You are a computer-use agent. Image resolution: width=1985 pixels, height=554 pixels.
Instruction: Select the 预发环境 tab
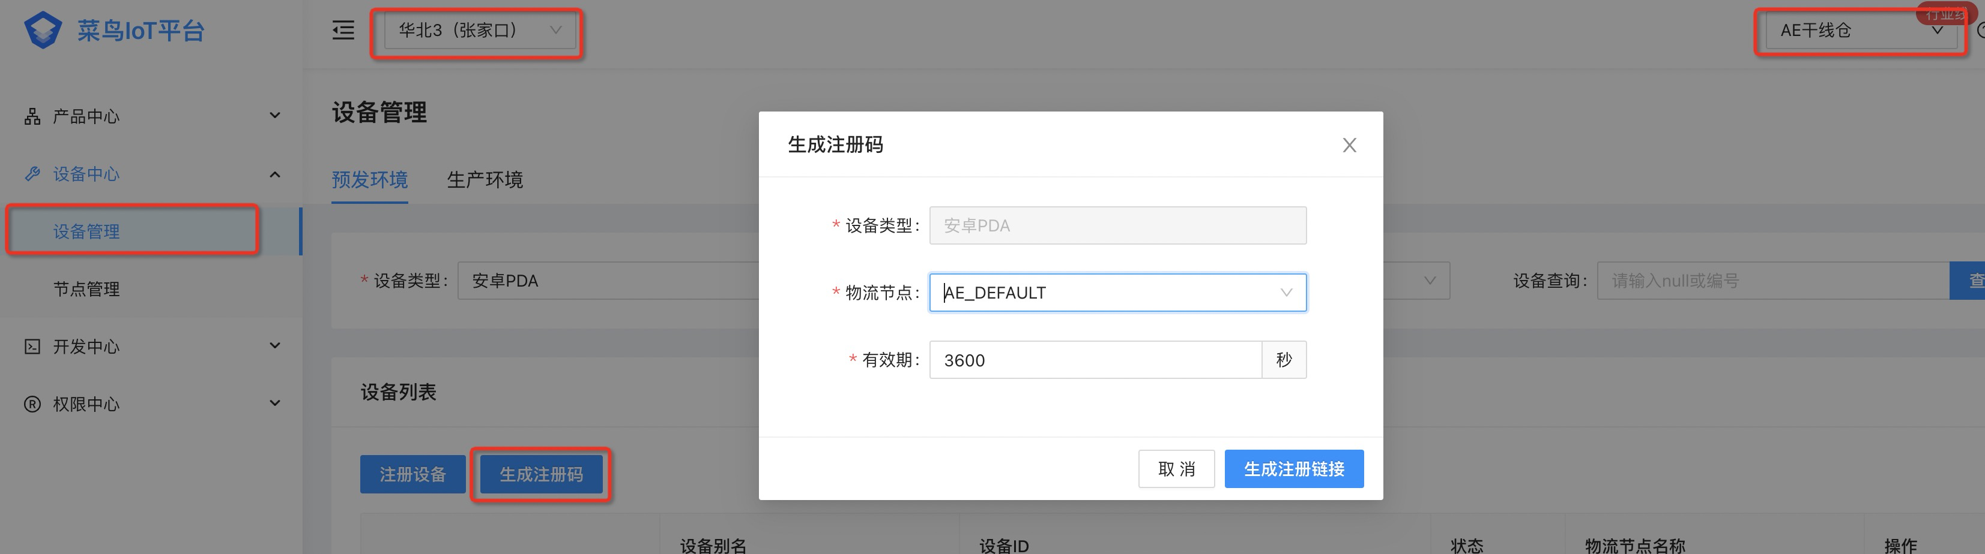click(370, 180)
